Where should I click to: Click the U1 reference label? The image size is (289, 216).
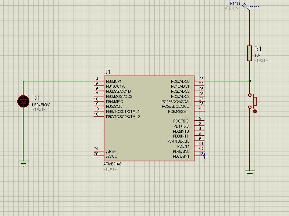tap(107, 72)
